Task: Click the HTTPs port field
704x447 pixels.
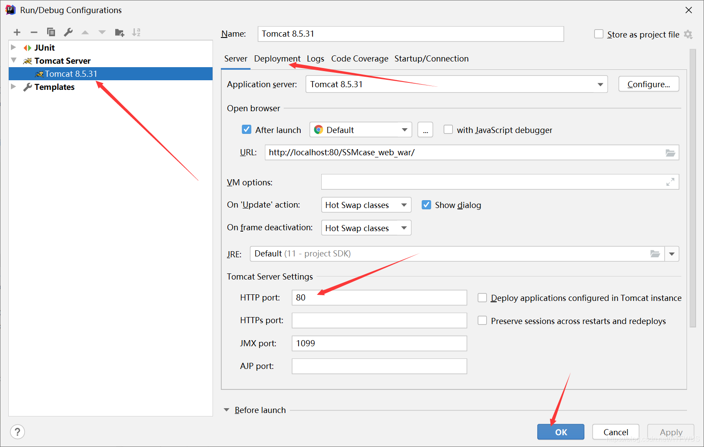Action: pyautogui.click(x=379, y=321)
